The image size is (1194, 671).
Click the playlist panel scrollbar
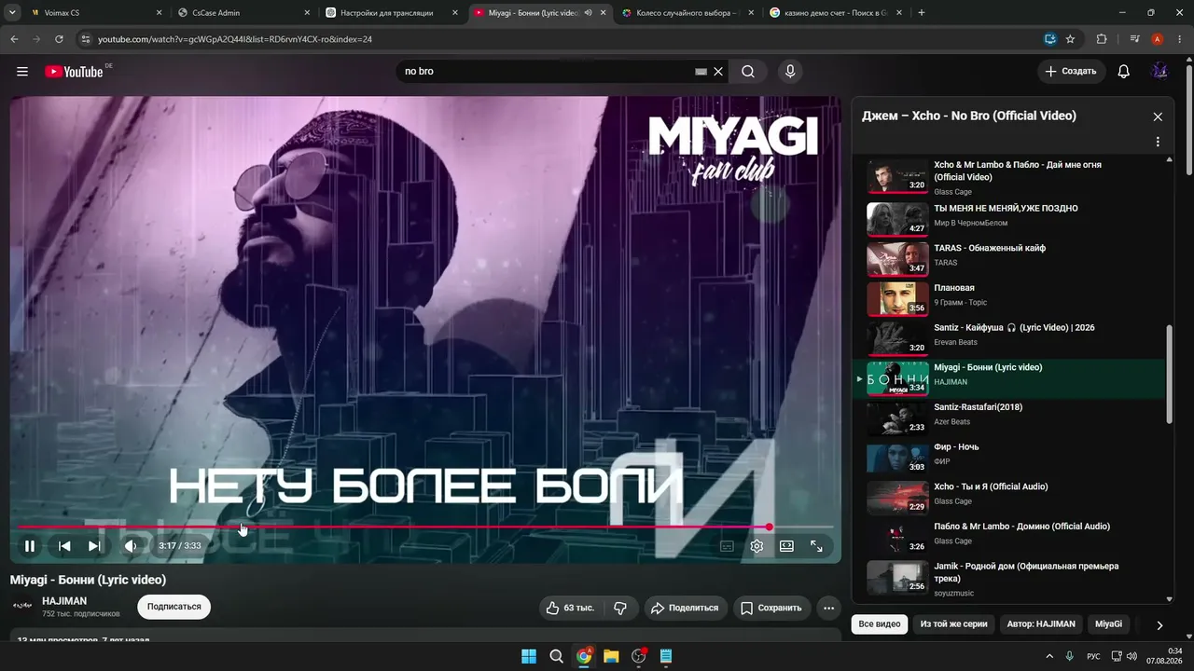click(x=1170, y=374)
